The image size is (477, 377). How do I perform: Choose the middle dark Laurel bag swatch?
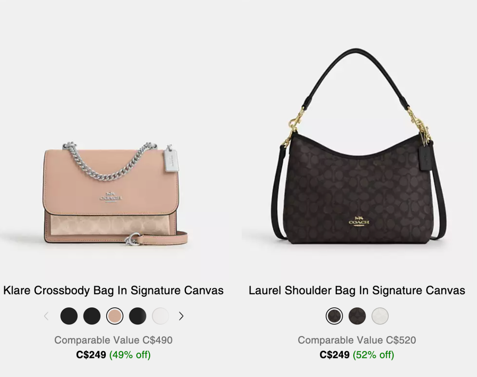(357, 316)
